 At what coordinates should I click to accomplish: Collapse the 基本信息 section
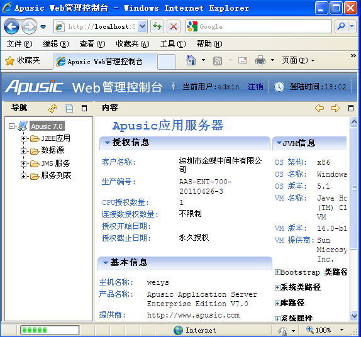click(106, 263)
